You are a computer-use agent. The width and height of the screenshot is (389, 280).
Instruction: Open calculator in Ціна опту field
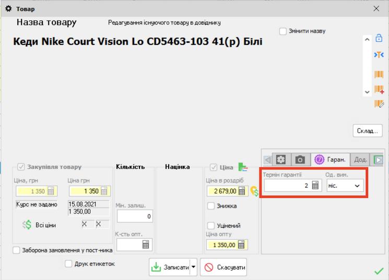point(242,245)
